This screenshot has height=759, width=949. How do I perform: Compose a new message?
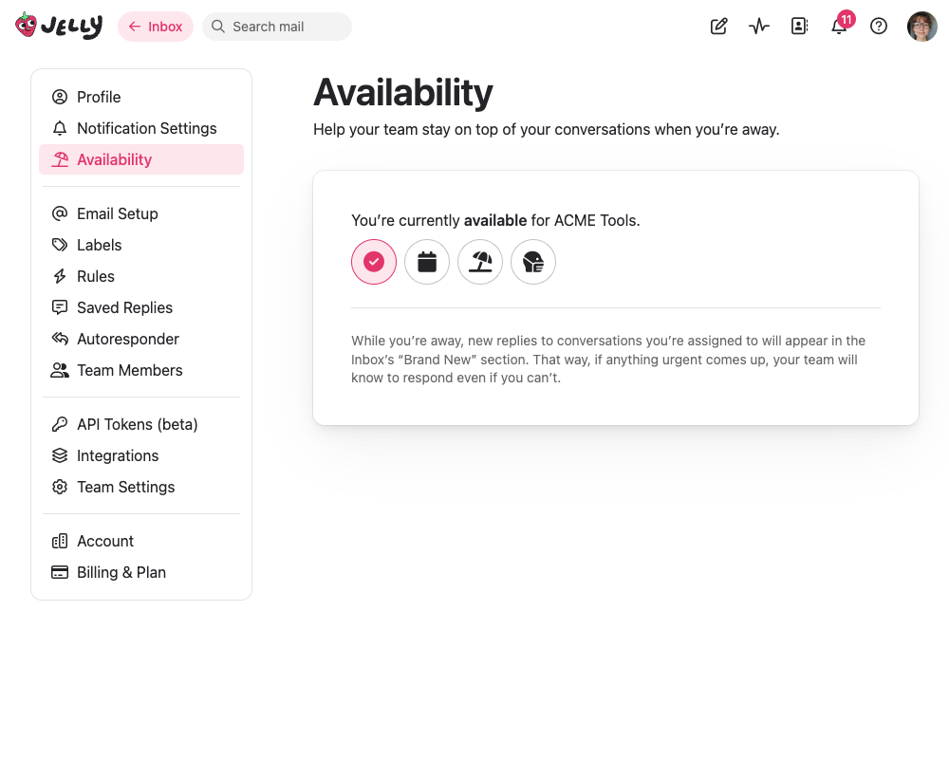[718, 27]
